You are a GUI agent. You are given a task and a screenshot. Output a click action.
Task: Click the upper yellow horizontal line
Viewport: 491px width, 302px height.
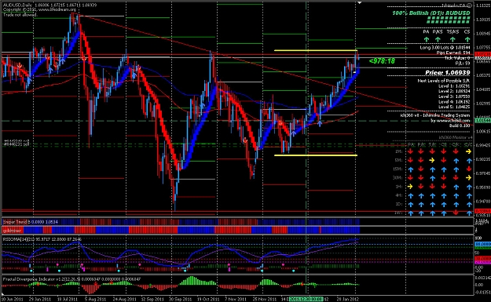pos(316,50)
